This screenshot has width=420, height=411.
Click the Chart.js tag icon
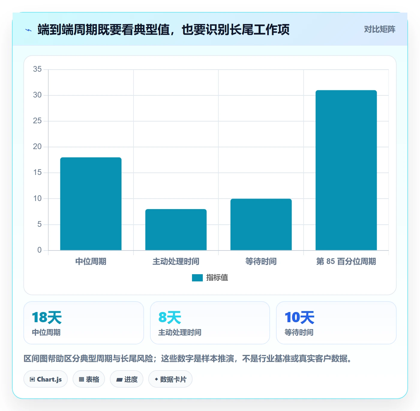pyautogui.click(x=32, y=379)
